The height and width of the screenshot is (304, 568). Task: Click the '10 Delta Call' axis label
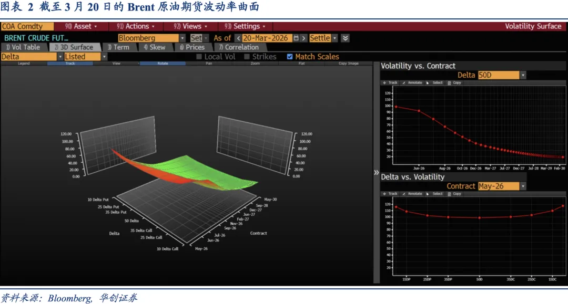point(167,249)
